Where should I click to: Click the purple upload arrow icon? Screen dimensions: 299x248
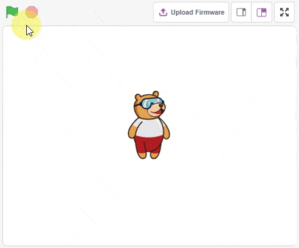[x=163, y=12]
